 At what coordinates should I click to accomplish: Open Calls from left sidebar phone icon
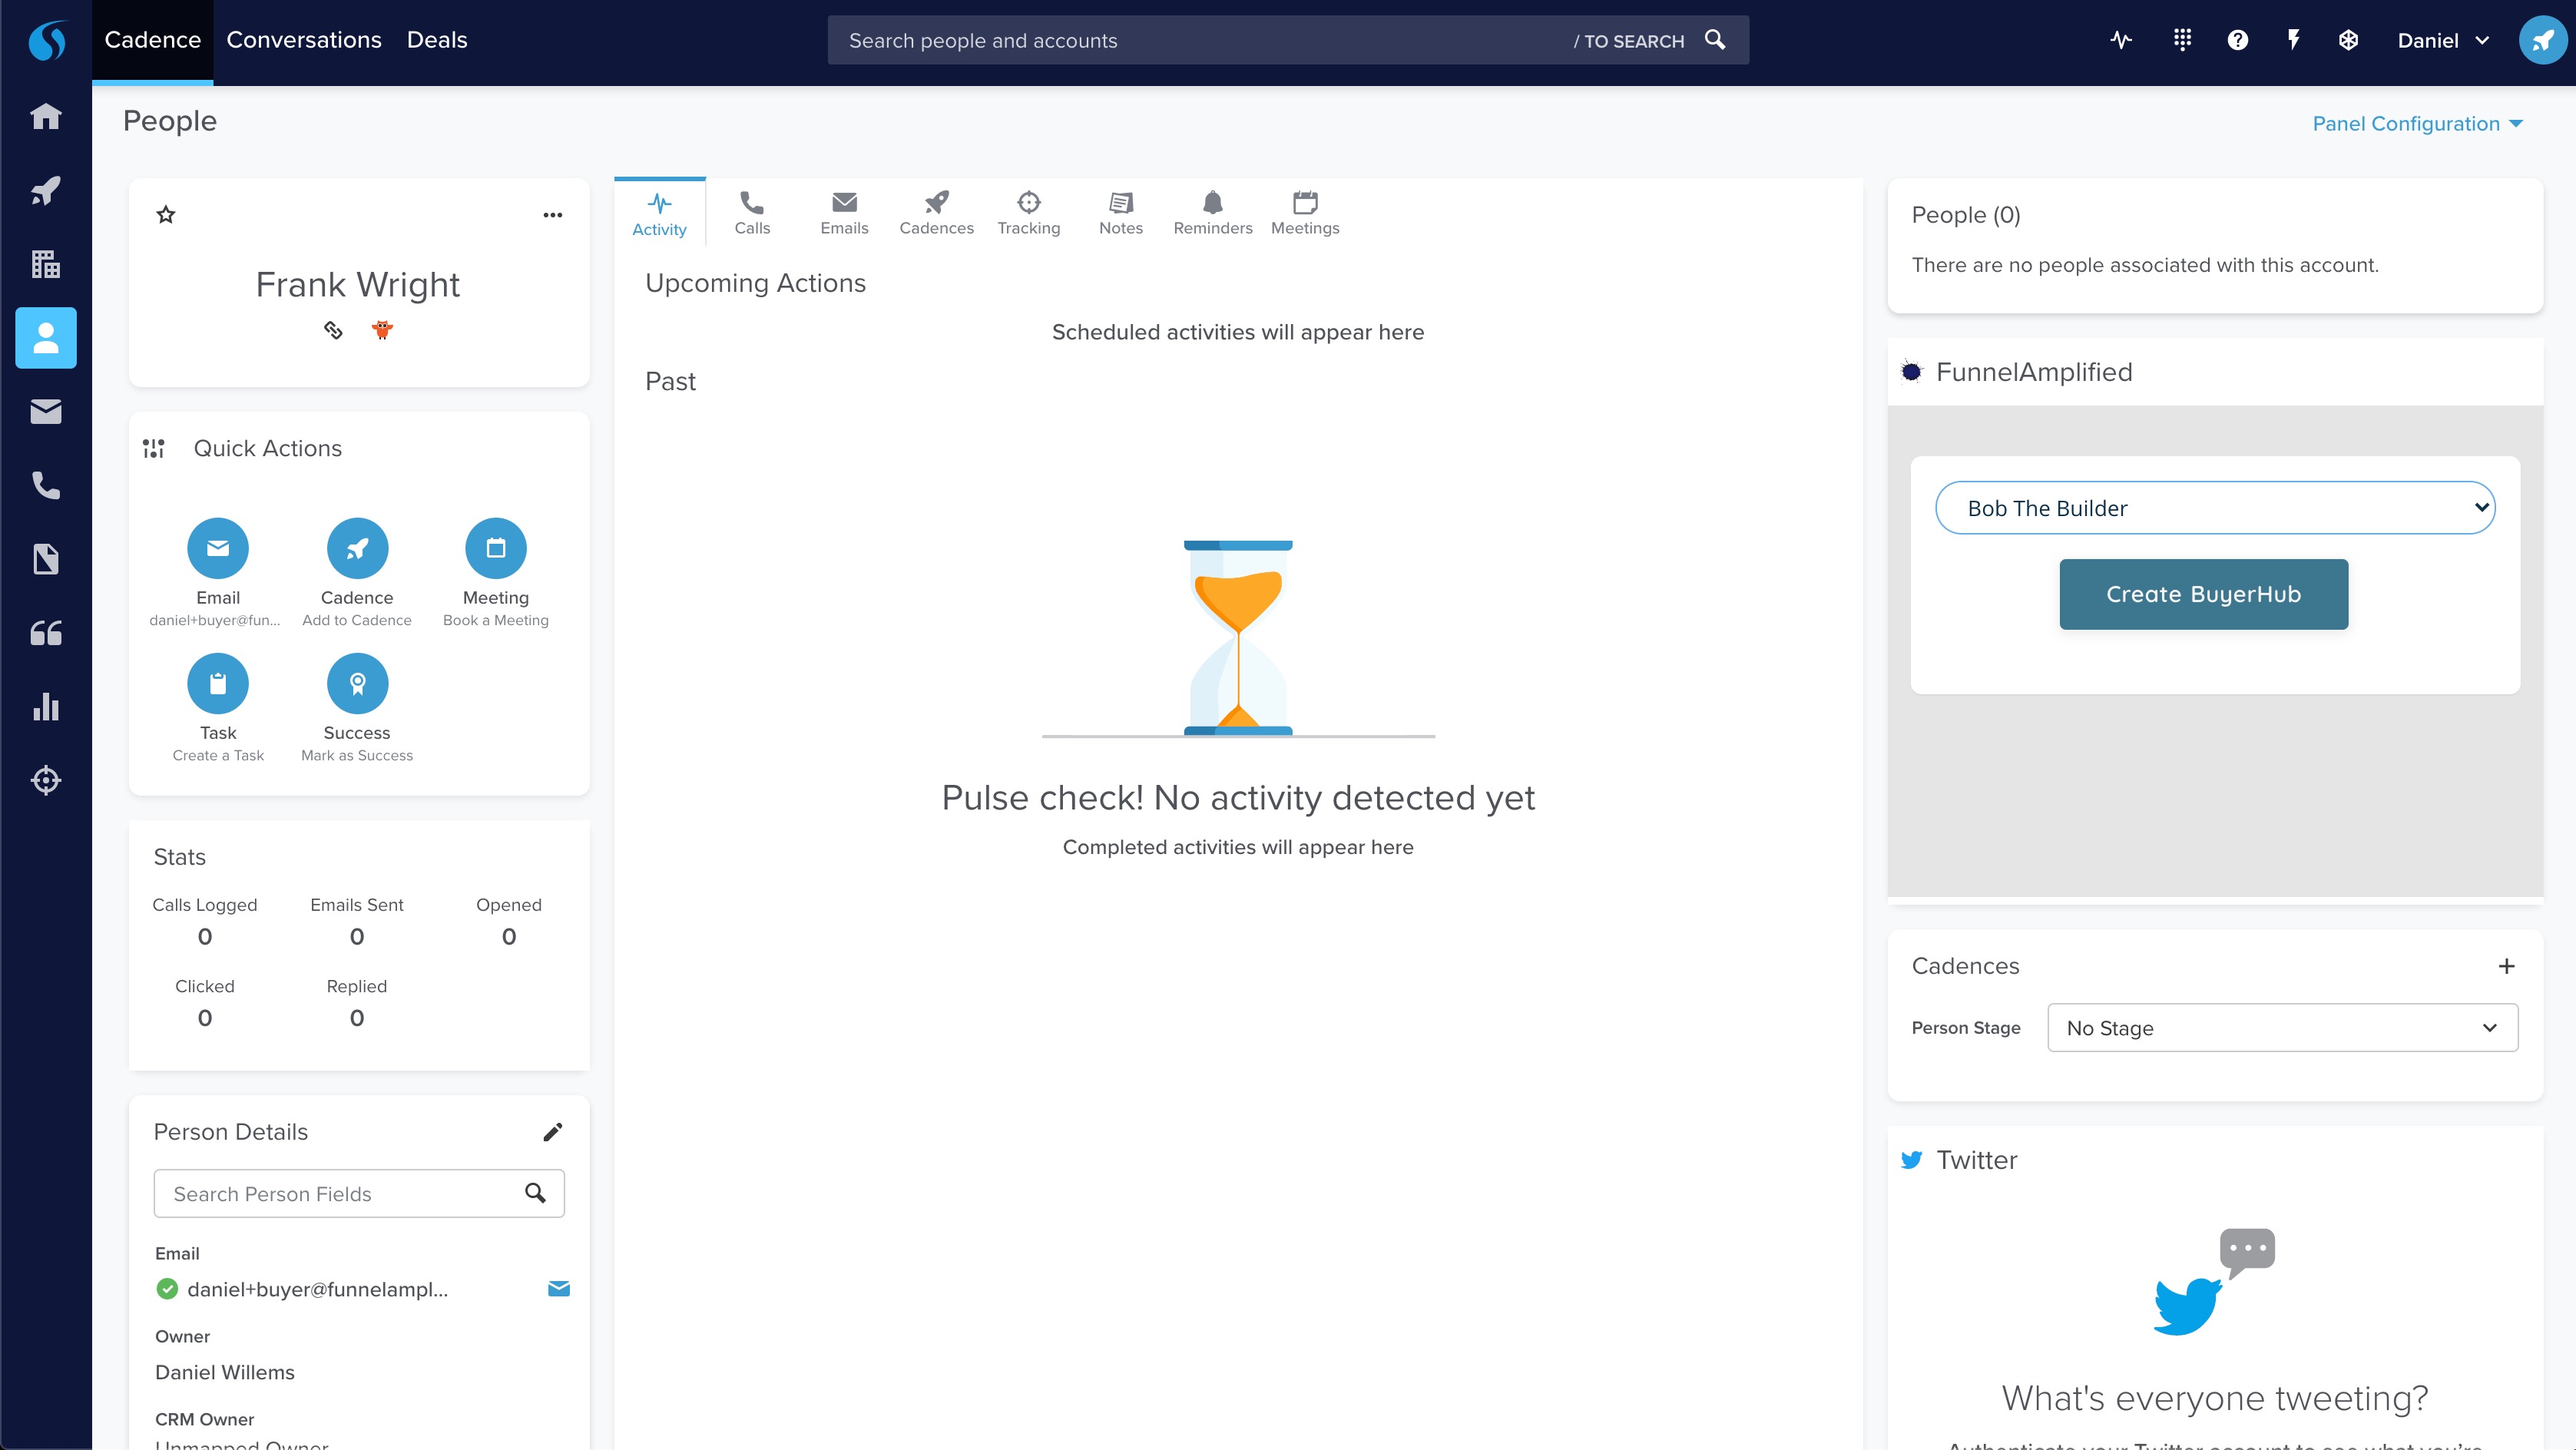[x=46, y=486]
